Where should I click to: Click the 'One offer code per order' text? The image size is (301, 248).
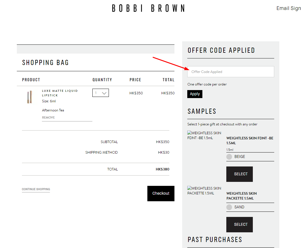(207, 84)
